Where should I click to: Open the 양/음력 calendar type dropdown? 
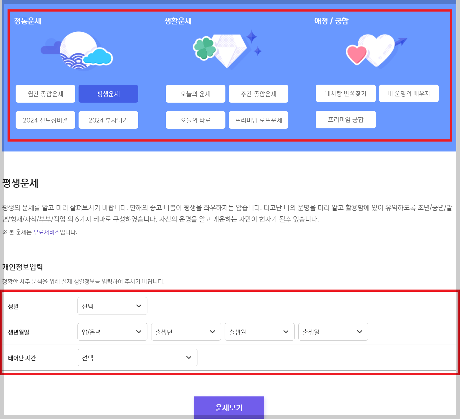[112, 332]
